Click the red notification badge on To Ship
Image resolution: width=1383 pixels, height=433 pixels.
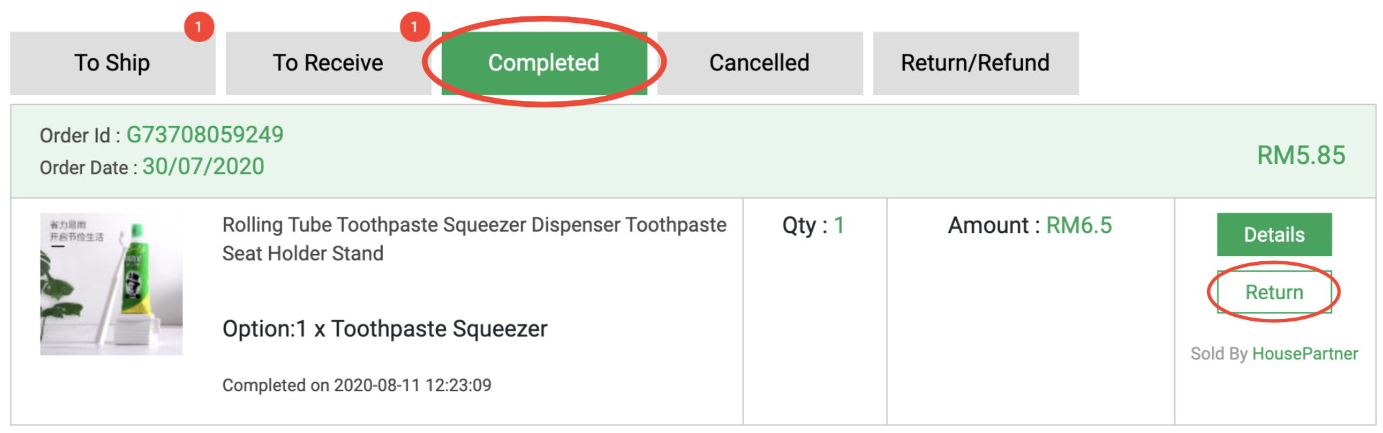[199, 27]
